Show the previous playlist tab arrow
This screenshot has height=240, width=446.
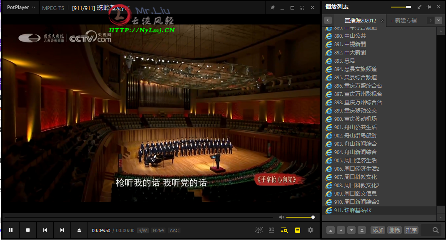pos(328,20)
